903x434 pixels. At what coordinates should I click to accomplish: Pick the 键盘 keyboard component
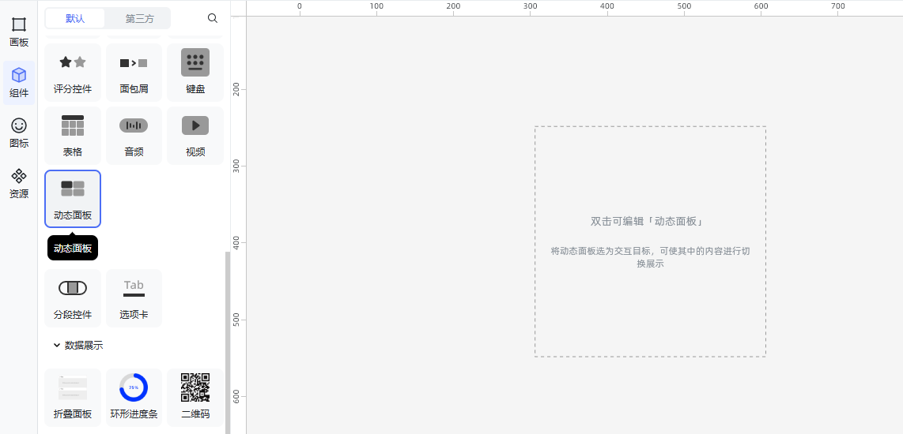click(195, 72)
